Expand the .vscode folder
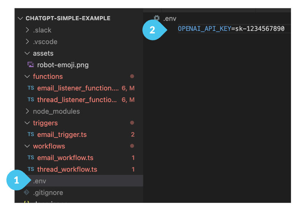 click(28, 42)
